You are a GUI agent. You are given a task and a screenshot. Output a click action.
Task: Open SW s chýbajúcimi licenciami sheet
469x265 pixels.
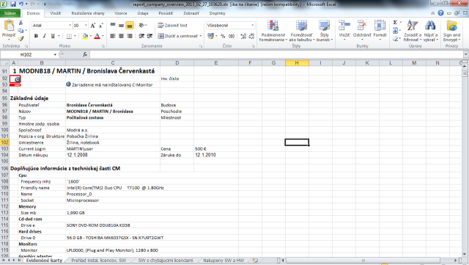(166, 261)
